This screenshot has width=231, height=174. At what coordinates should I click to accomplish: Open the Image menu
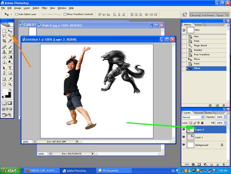18,8
